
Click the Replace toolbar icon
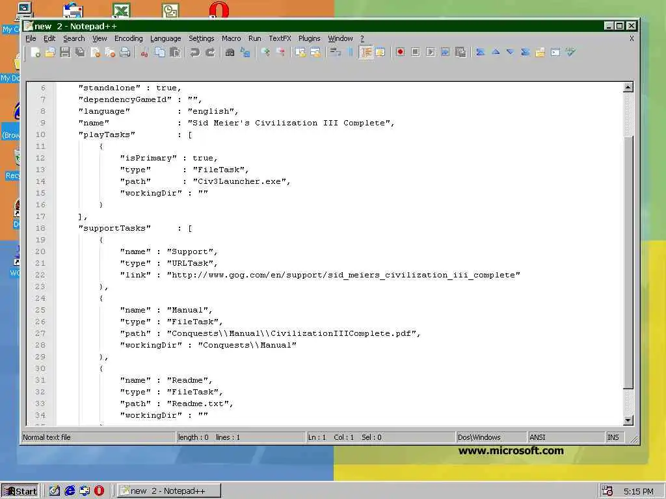tap(245, 52)
